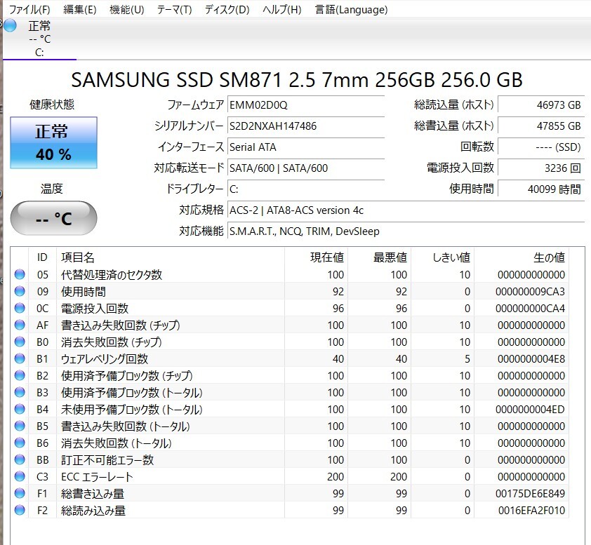Select the 訂正不可能エラー数 row name
Viewport: 591px width, 545px height.
coord(107,460)
